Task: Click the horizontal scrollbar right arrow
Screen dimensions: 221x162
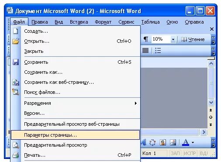Action: click(x=204, y=132)
